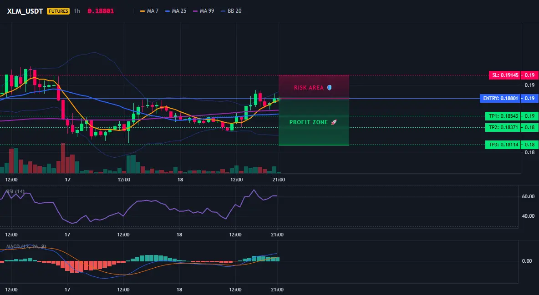Select the 1h timeframe label

(77, 11)
